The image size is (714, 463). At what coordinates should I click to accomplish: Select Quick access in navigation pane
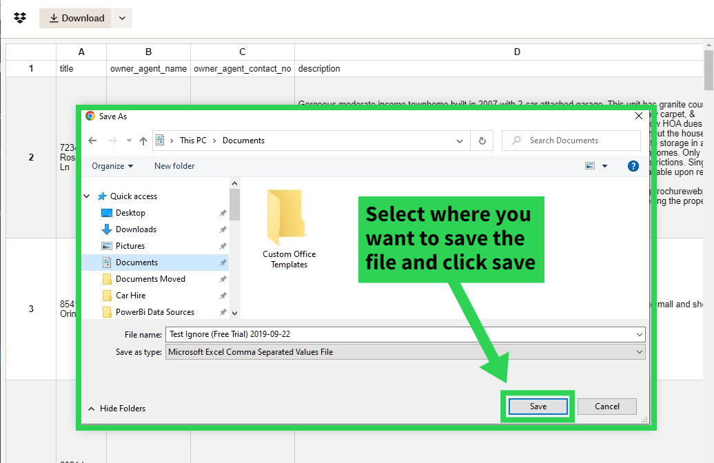[134, 196]
